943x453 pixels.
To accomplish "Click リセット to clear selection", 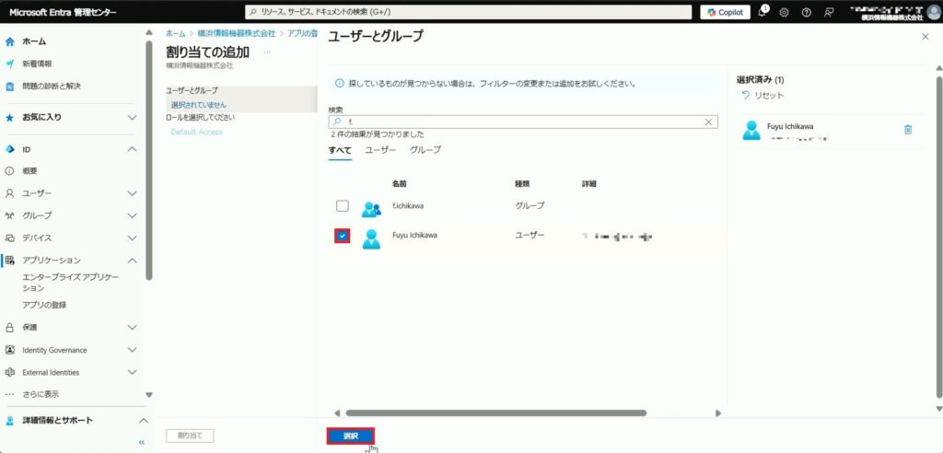I will 763,96.
